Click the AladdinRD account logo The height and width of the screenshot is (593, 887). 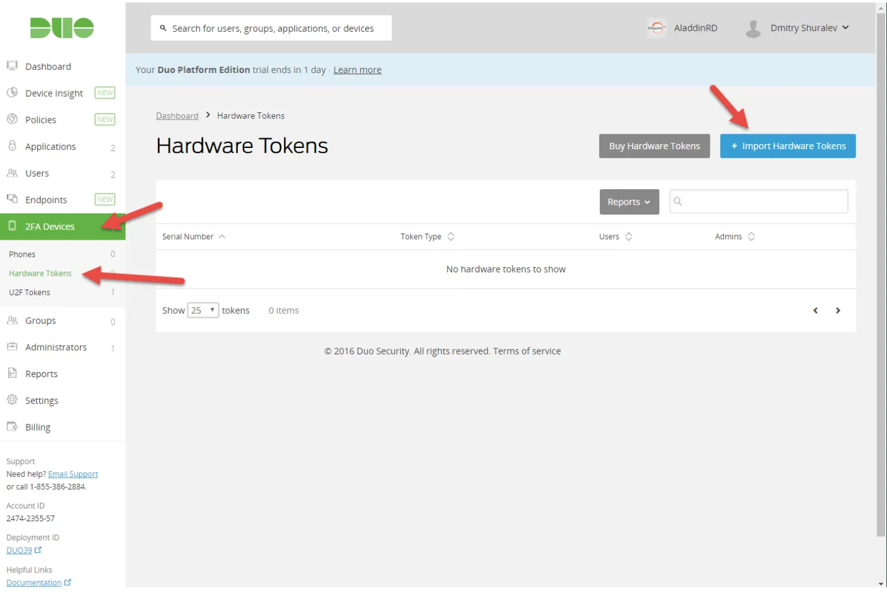tap(656, 28)
